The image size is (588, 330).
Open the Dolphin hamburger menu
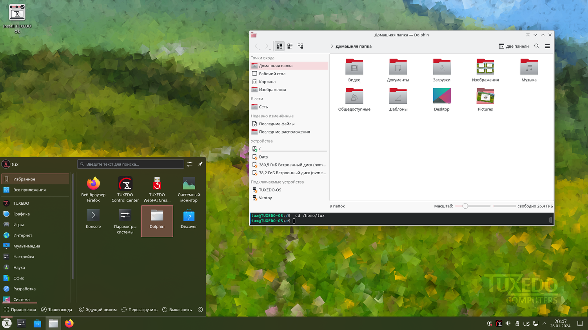click(x=547, y=46)
